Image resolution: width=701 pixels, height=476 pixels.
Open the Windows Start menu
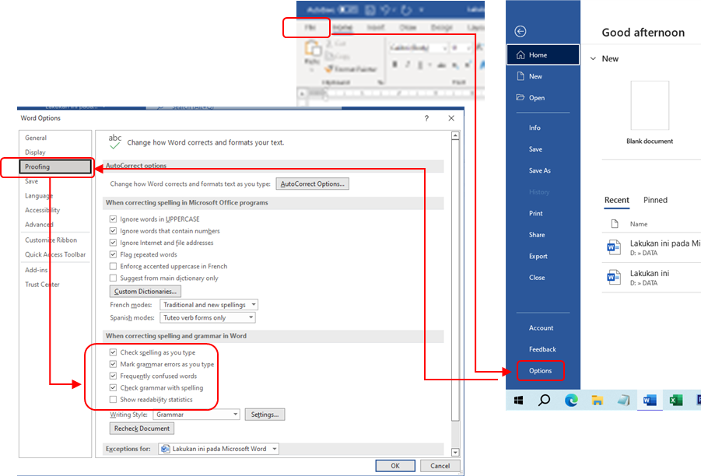[519, 401]
